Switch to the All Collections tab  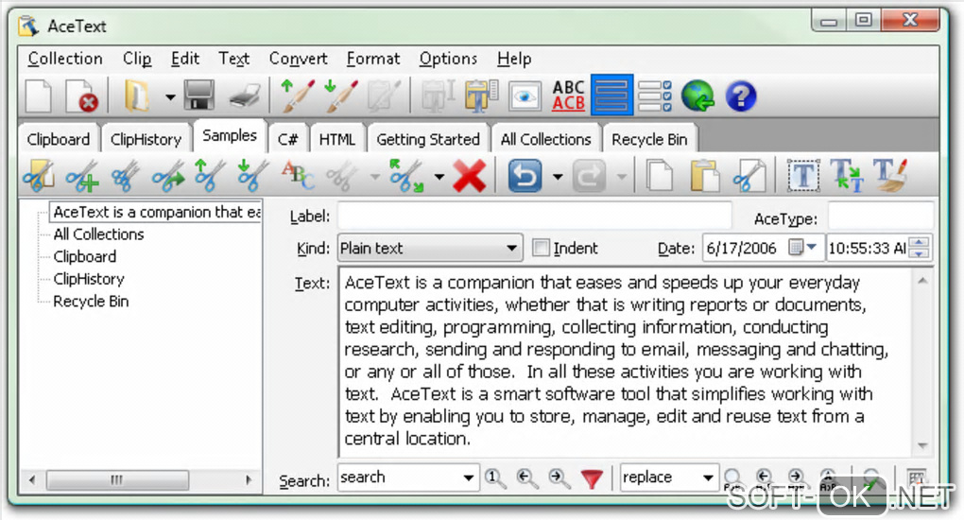click(545, 139)
